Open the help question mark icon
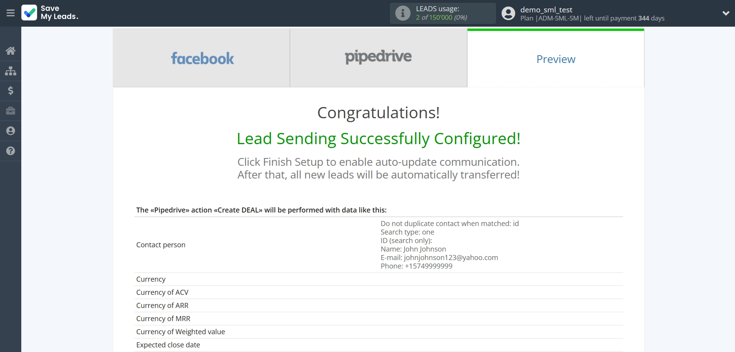735x352 pixels. (10, 151)
